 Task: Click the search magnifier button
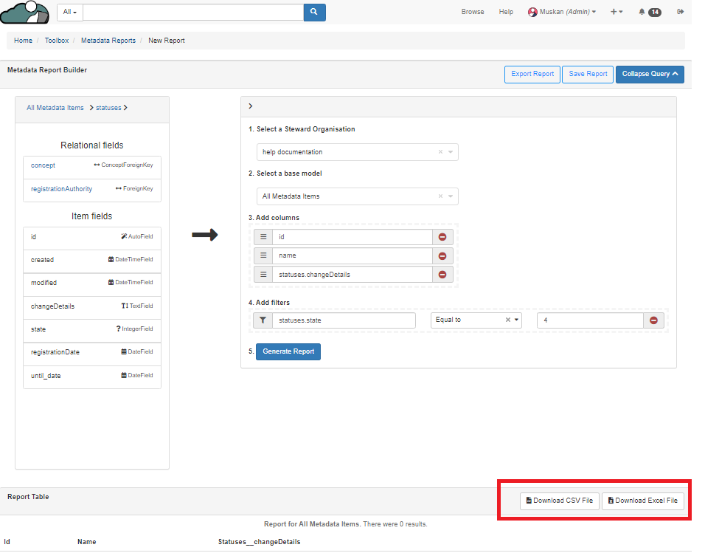[x=314, y=12]
